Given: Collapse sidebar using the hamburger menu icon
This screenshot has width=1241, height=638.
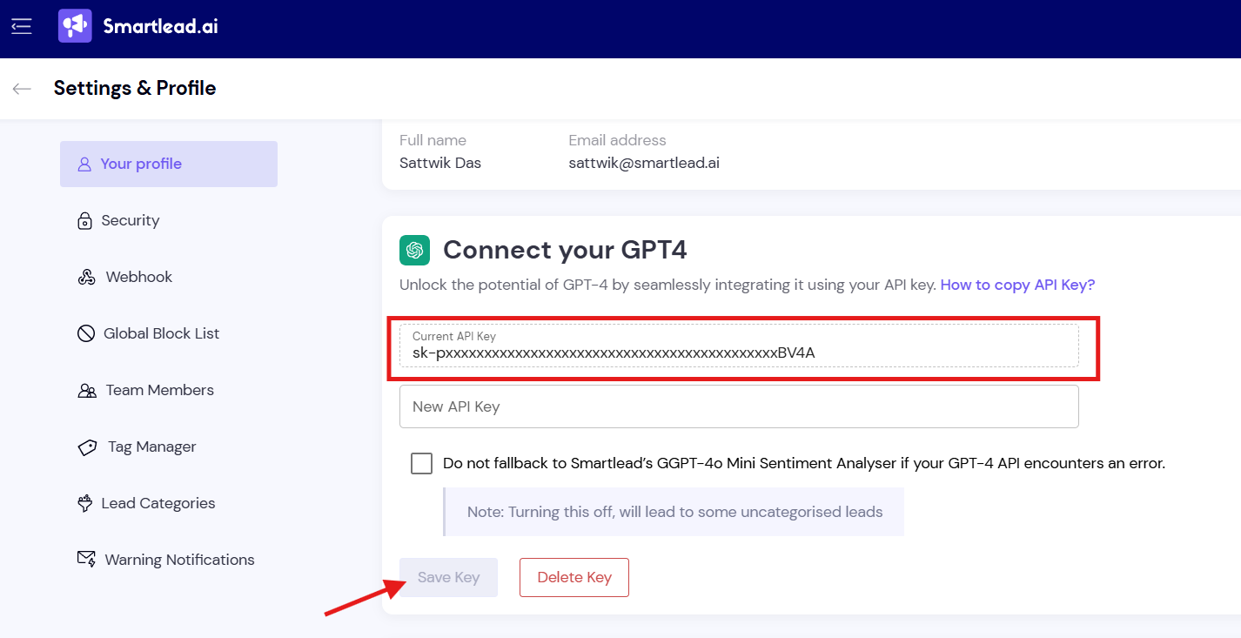Looking at the screenshot, I should tap(21, 27).
